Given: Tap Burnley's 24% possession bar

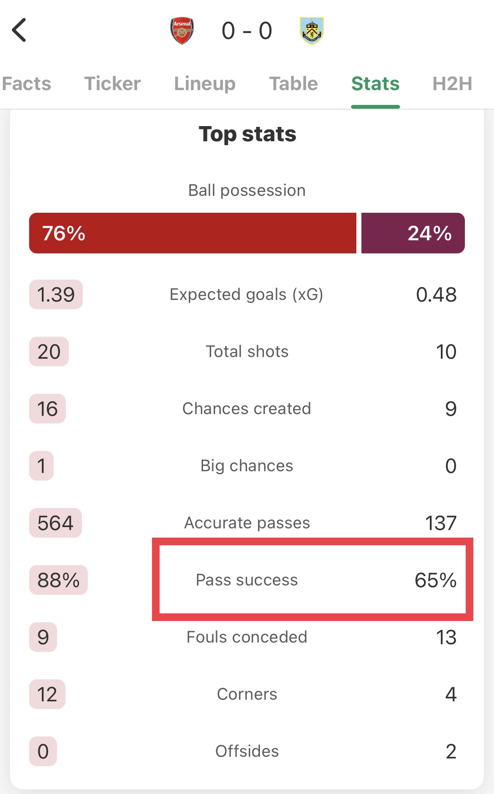Looking at the screenshot, I should click(413, 233).
